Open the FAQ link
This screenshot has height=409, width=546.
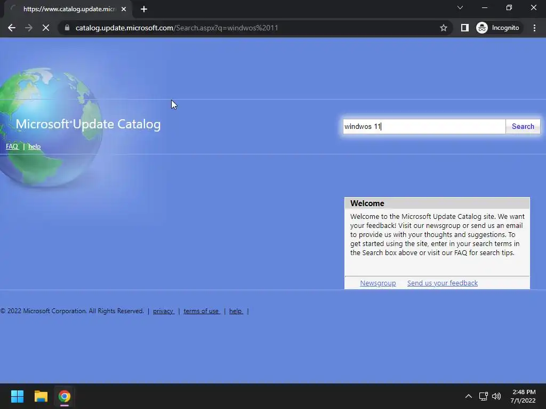pos(12,146)
